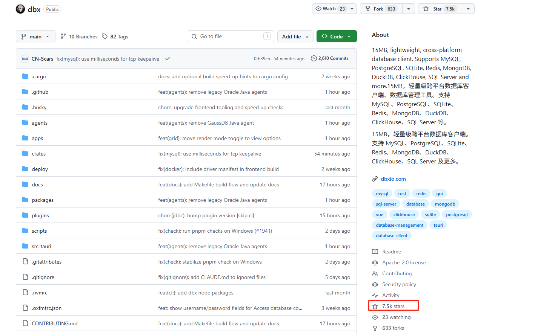Image resolution: width=558 pixels, height=334 pixels.
Task: Open commit history via clock icon
Action: click(x=314, y=58)
